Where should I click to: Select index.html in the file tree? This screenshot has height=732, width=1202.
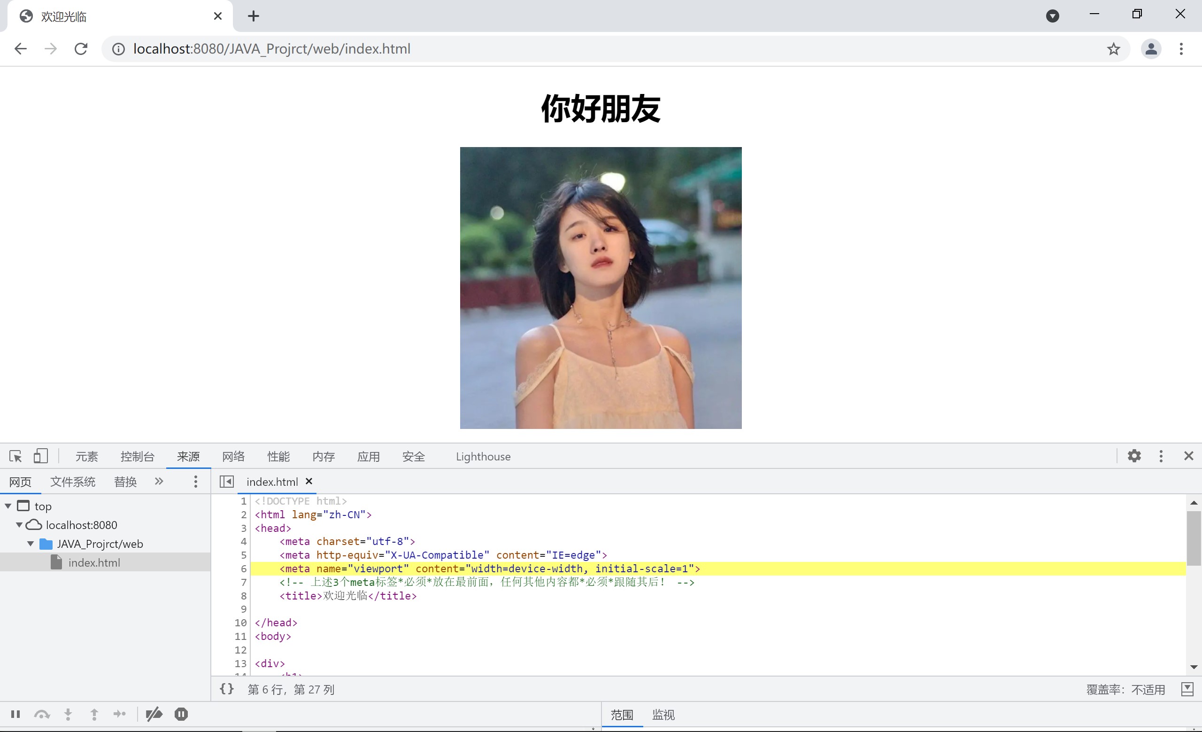93,563
